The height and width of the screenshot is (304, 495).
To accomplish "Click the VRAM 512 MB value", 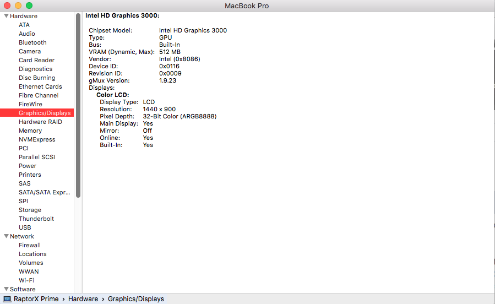I will (x=170, y=52).
